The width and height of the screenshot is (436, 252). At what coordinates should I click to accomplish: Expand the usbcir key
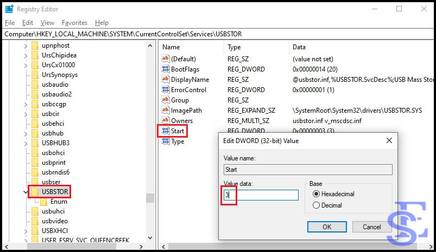pos(26,114)
